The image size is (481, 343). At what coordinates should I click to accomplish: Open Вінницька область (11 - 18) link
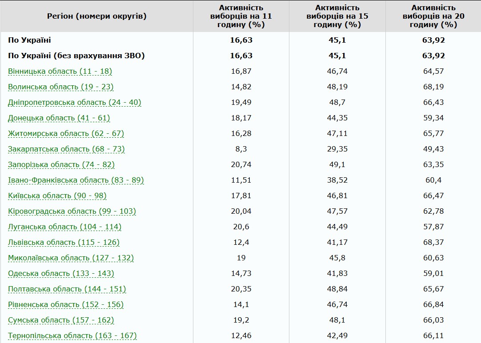[60, 71]
